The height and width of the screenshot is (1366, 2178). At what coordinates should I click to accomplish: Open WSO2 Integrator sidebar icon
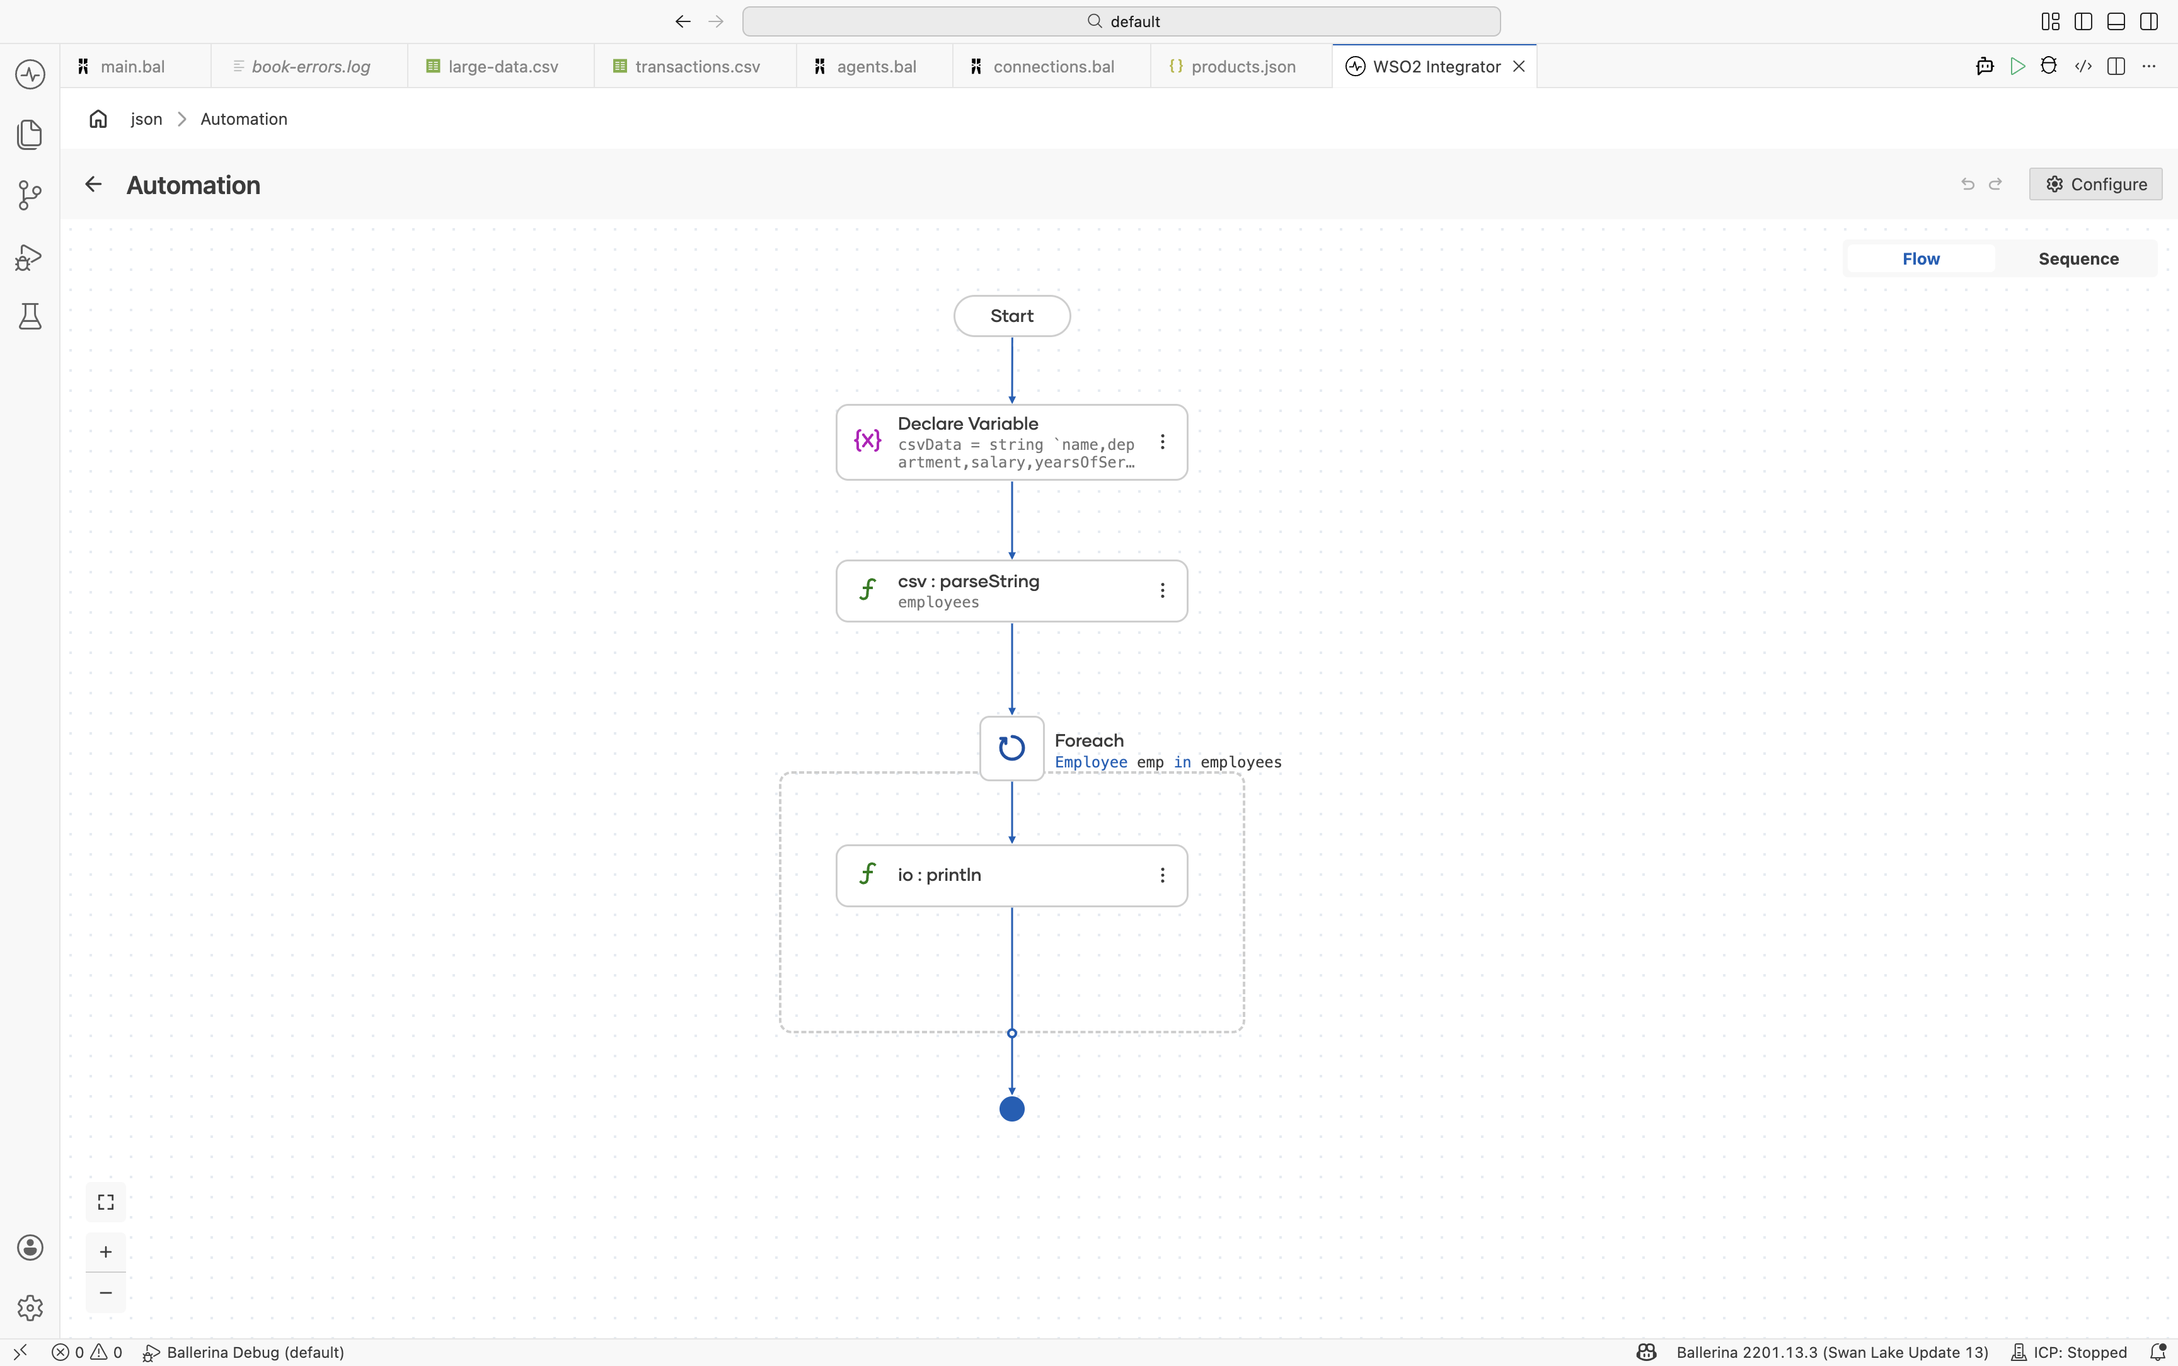(30, 74)
